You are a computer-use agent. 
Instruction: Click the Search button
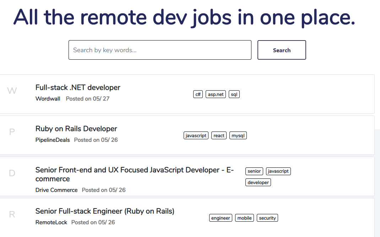pos(282,50)
